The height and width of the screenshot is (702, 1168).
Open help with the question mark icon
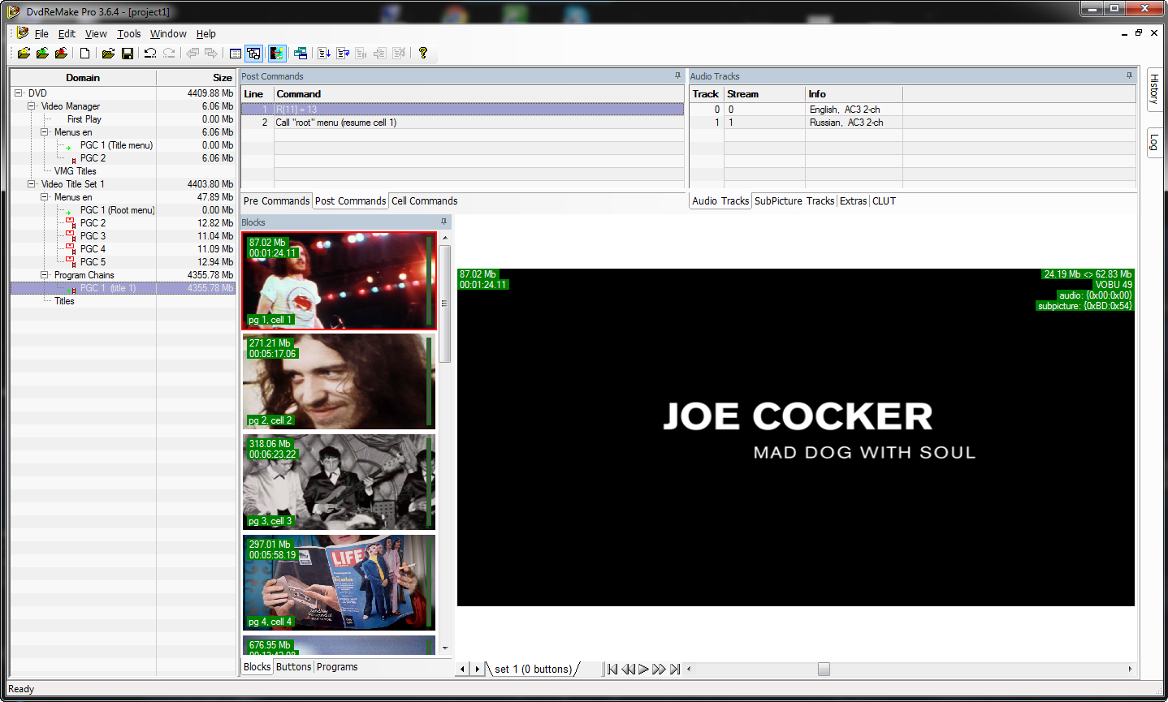pyautogui.click(x=423, y=53)
